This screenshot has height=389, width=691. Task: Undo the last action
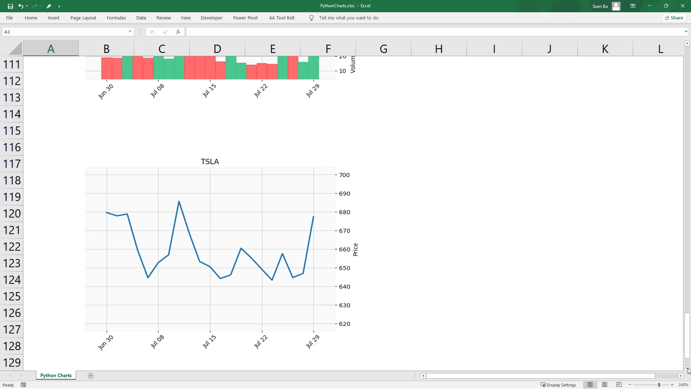point(21,6)
